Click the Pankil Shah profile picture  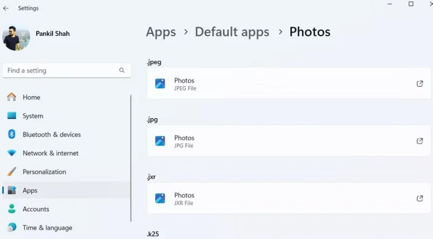point(16,37)
